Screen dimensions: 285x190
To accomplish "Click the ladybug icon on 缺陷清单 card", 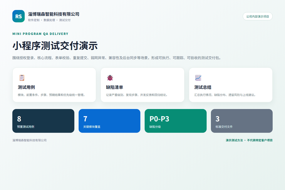I will (110, 78).
